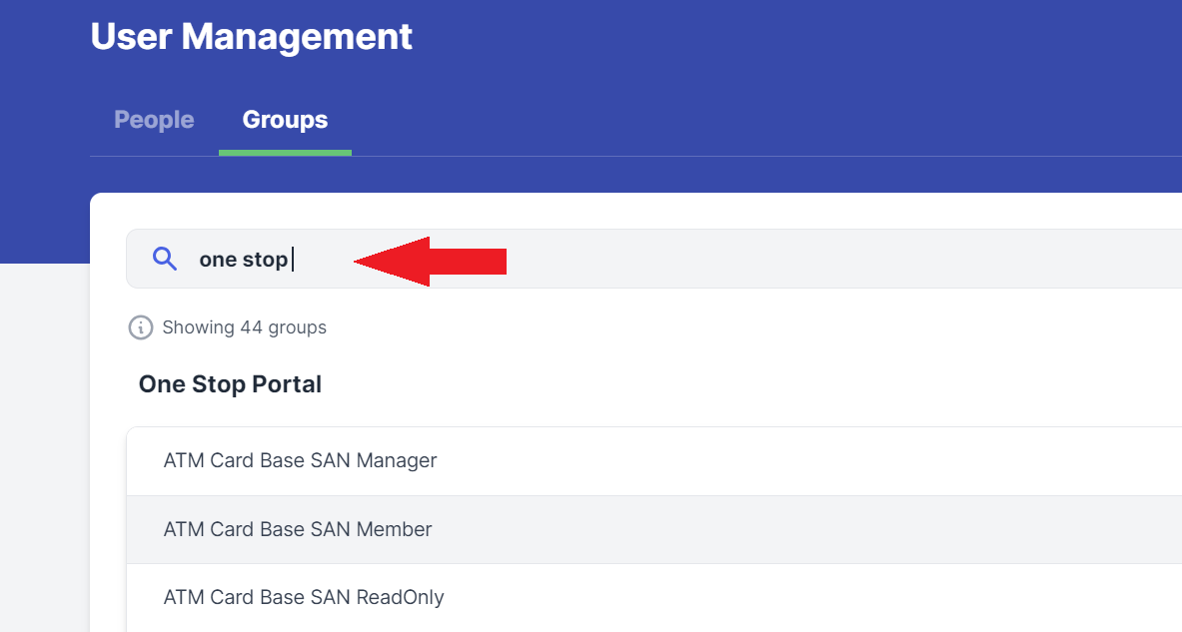Switch to the People tab
1182x632 pixels.
pyautogui.click(x=154, y=119)
